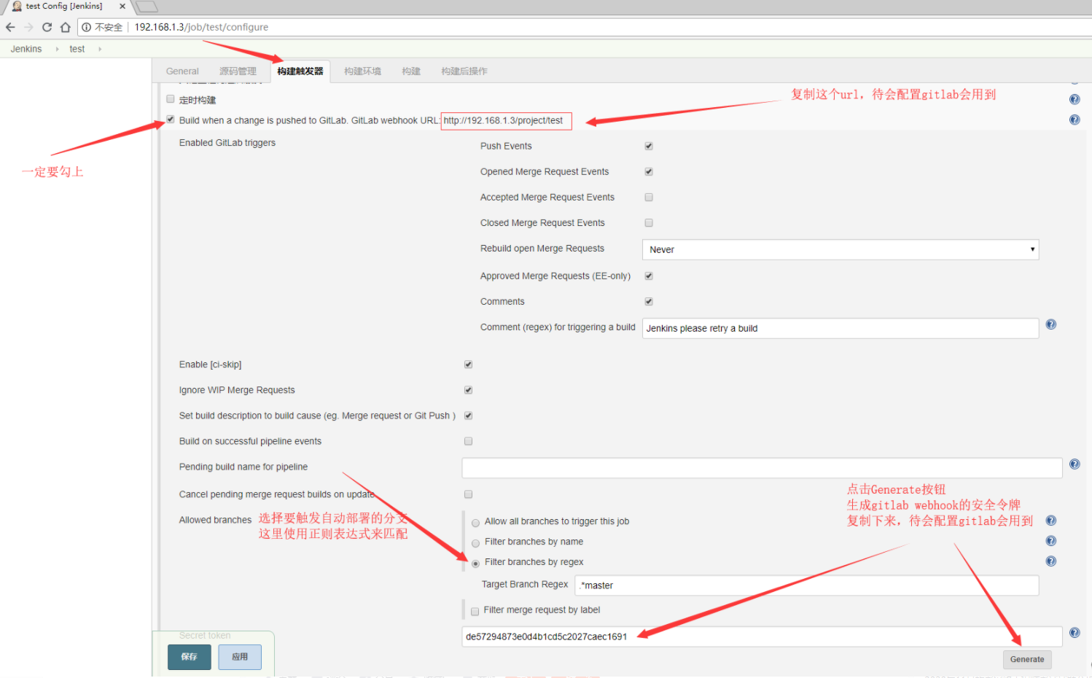Open help for Secret token field

[1075, 633]
